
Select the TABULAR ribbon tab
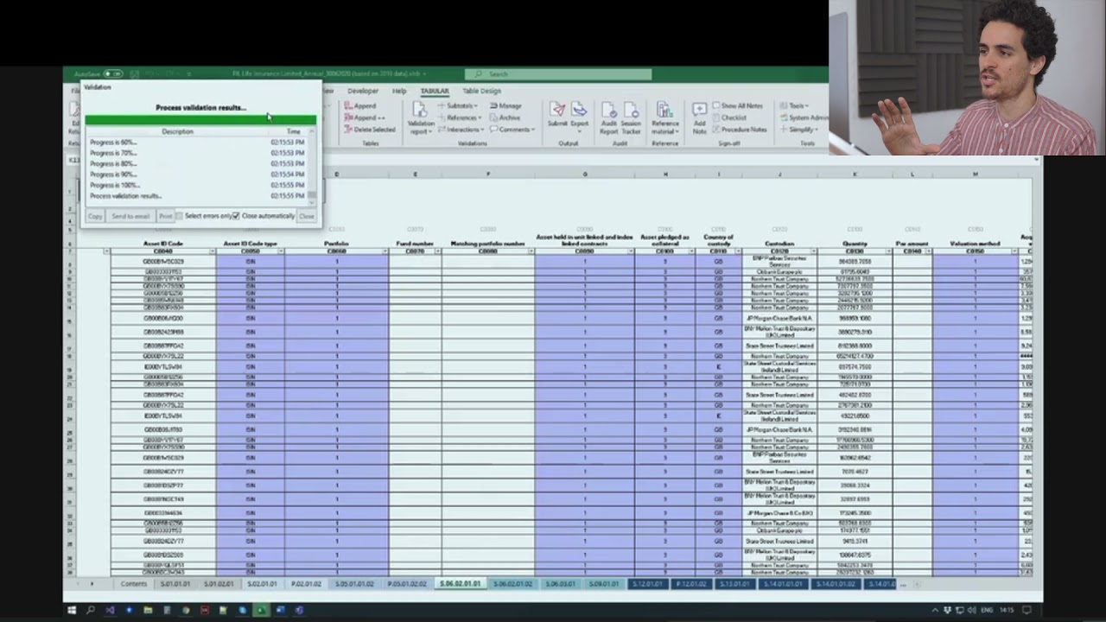[435, 91]
